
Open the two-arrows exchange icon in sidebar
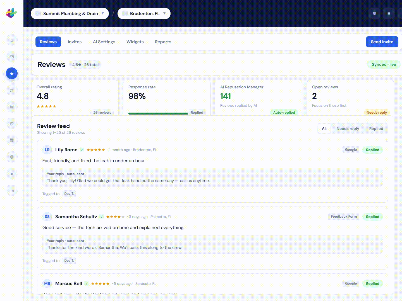pos(12,90)
